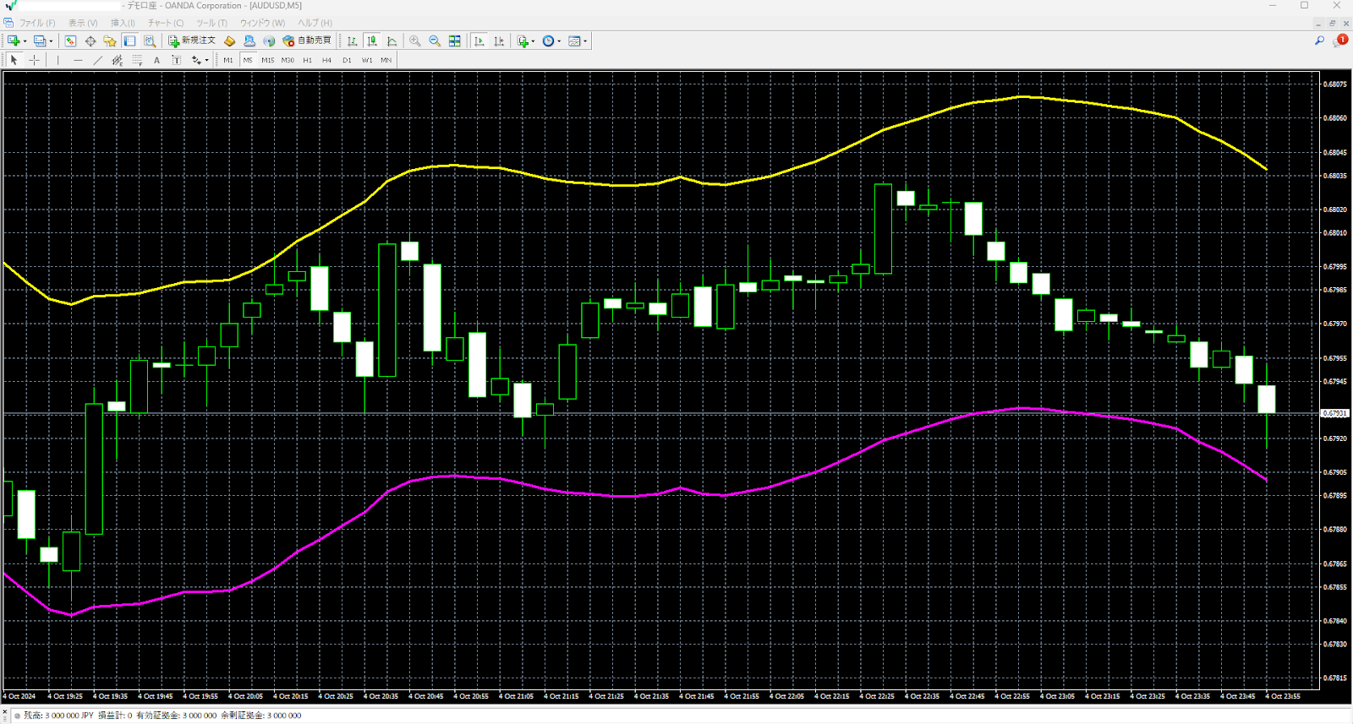Screen dimensions: 1353x724
Task: Toggle chart shift from right edge
Action: 499,41
